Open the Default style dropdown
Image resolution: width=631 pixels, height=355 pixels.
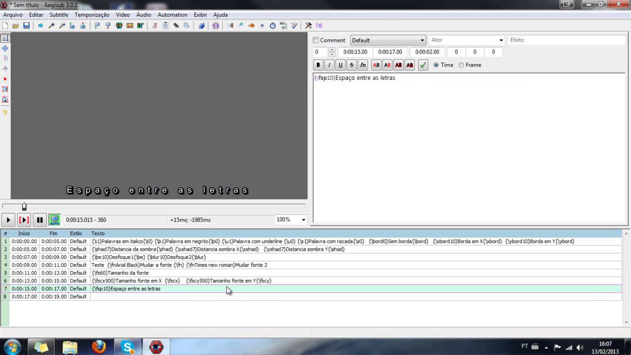coord(388,40)
